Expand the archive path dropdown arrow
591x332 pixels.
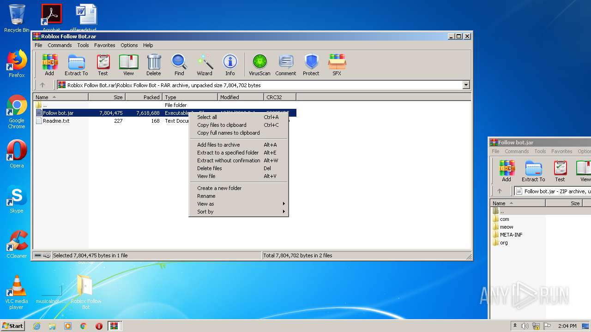point(466,85)
